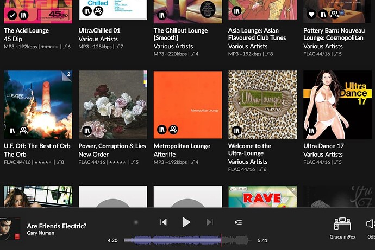The image size is (375, 250).
Task: Open the Grace m9xx audio zone selector
Action: click(342, 227)
